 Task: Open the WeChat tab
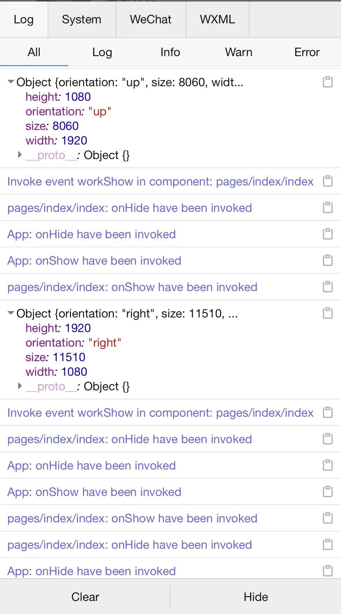151,19
